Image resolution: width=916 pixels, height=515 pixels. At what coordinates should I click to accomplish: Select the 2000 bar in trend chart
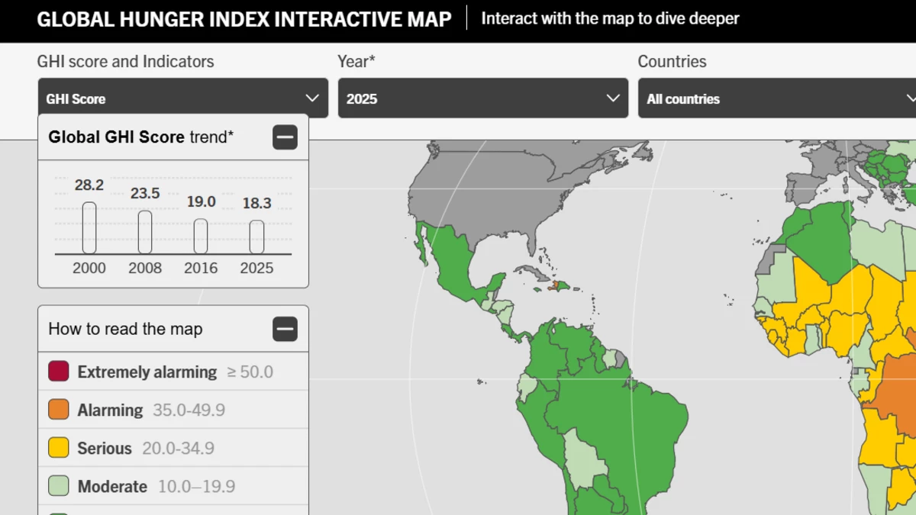pyautogui.click(x=89, y=227)
